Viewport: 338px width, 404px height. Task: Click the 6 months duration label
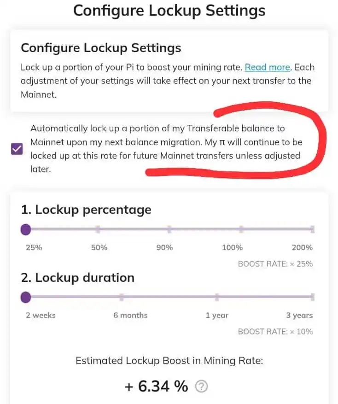point(131,316)
